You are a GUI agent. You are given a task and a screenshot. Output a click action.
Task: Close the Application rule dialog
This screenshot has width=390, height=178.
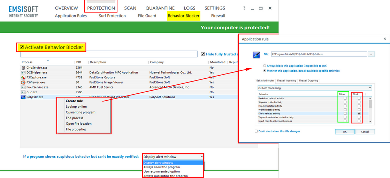[x=385, y=39]
